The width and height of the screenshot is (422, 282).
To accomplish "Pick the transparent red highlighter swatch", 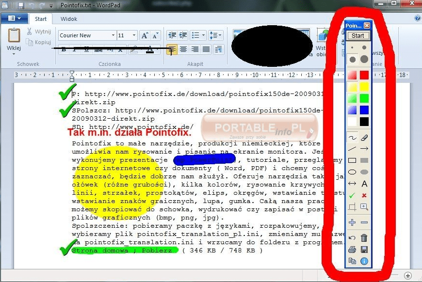I will point(352,75).
